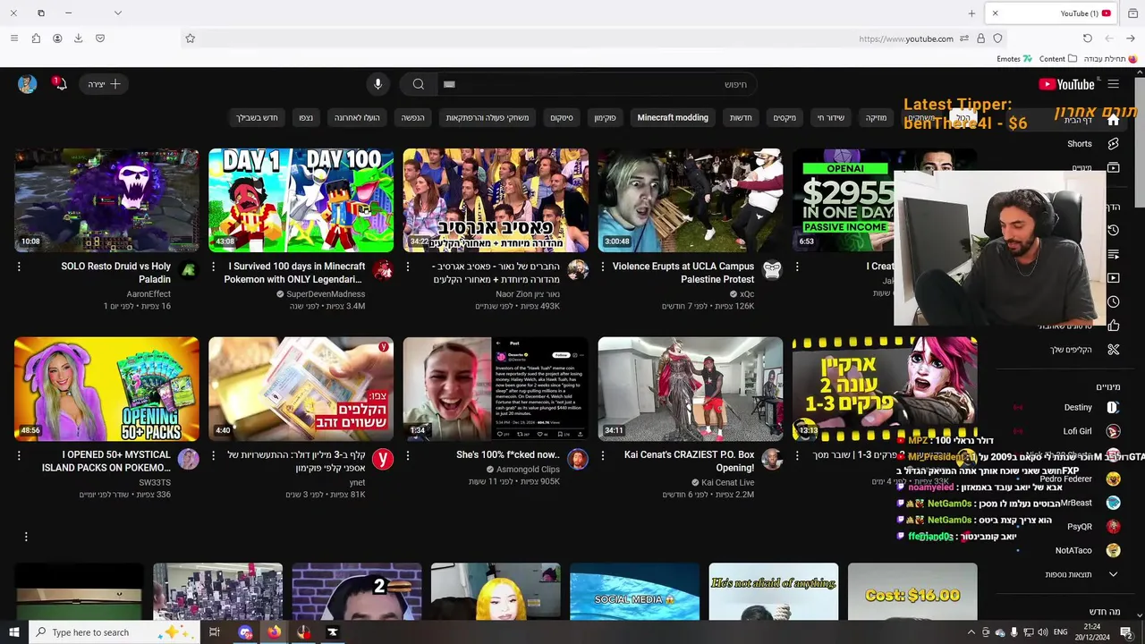The width and height of the screenshot is (1145, 644).
Task: Open the notifications bell
Action: pos(60,84)
